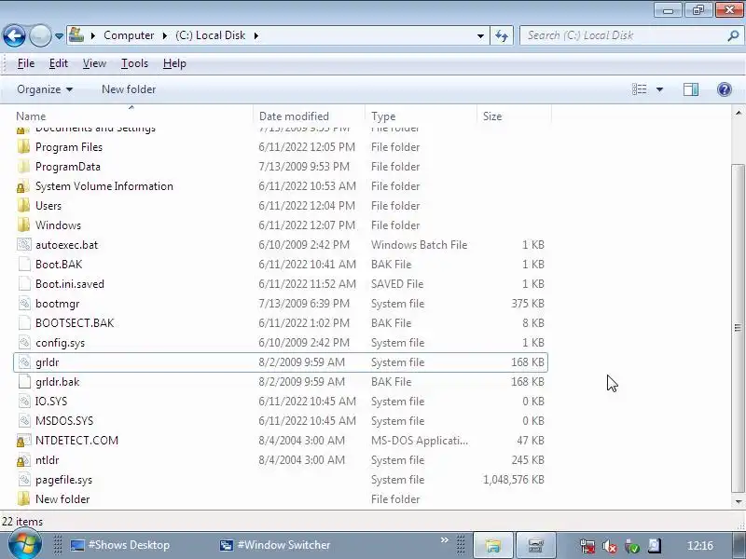Open the Tools menu
The height and width of the screenshot is (559, 746).
[x=134, y=63]
